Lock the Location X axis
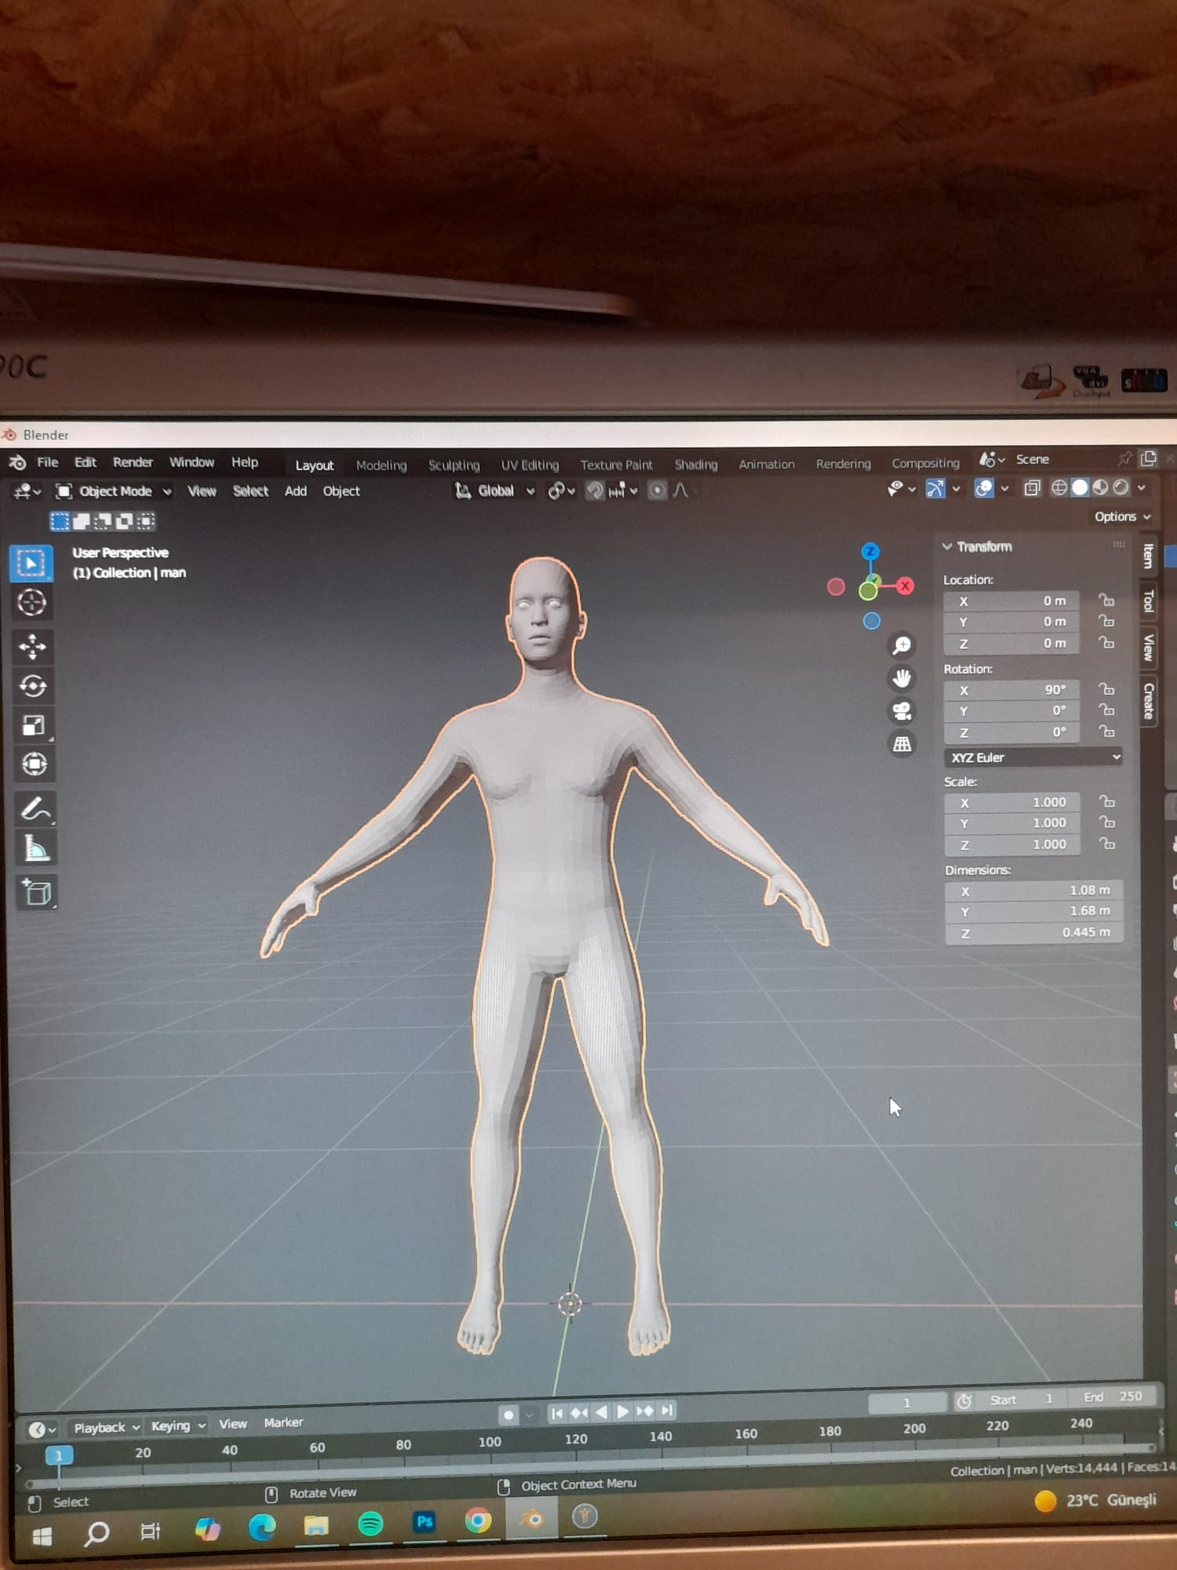 pos(1106,601)
